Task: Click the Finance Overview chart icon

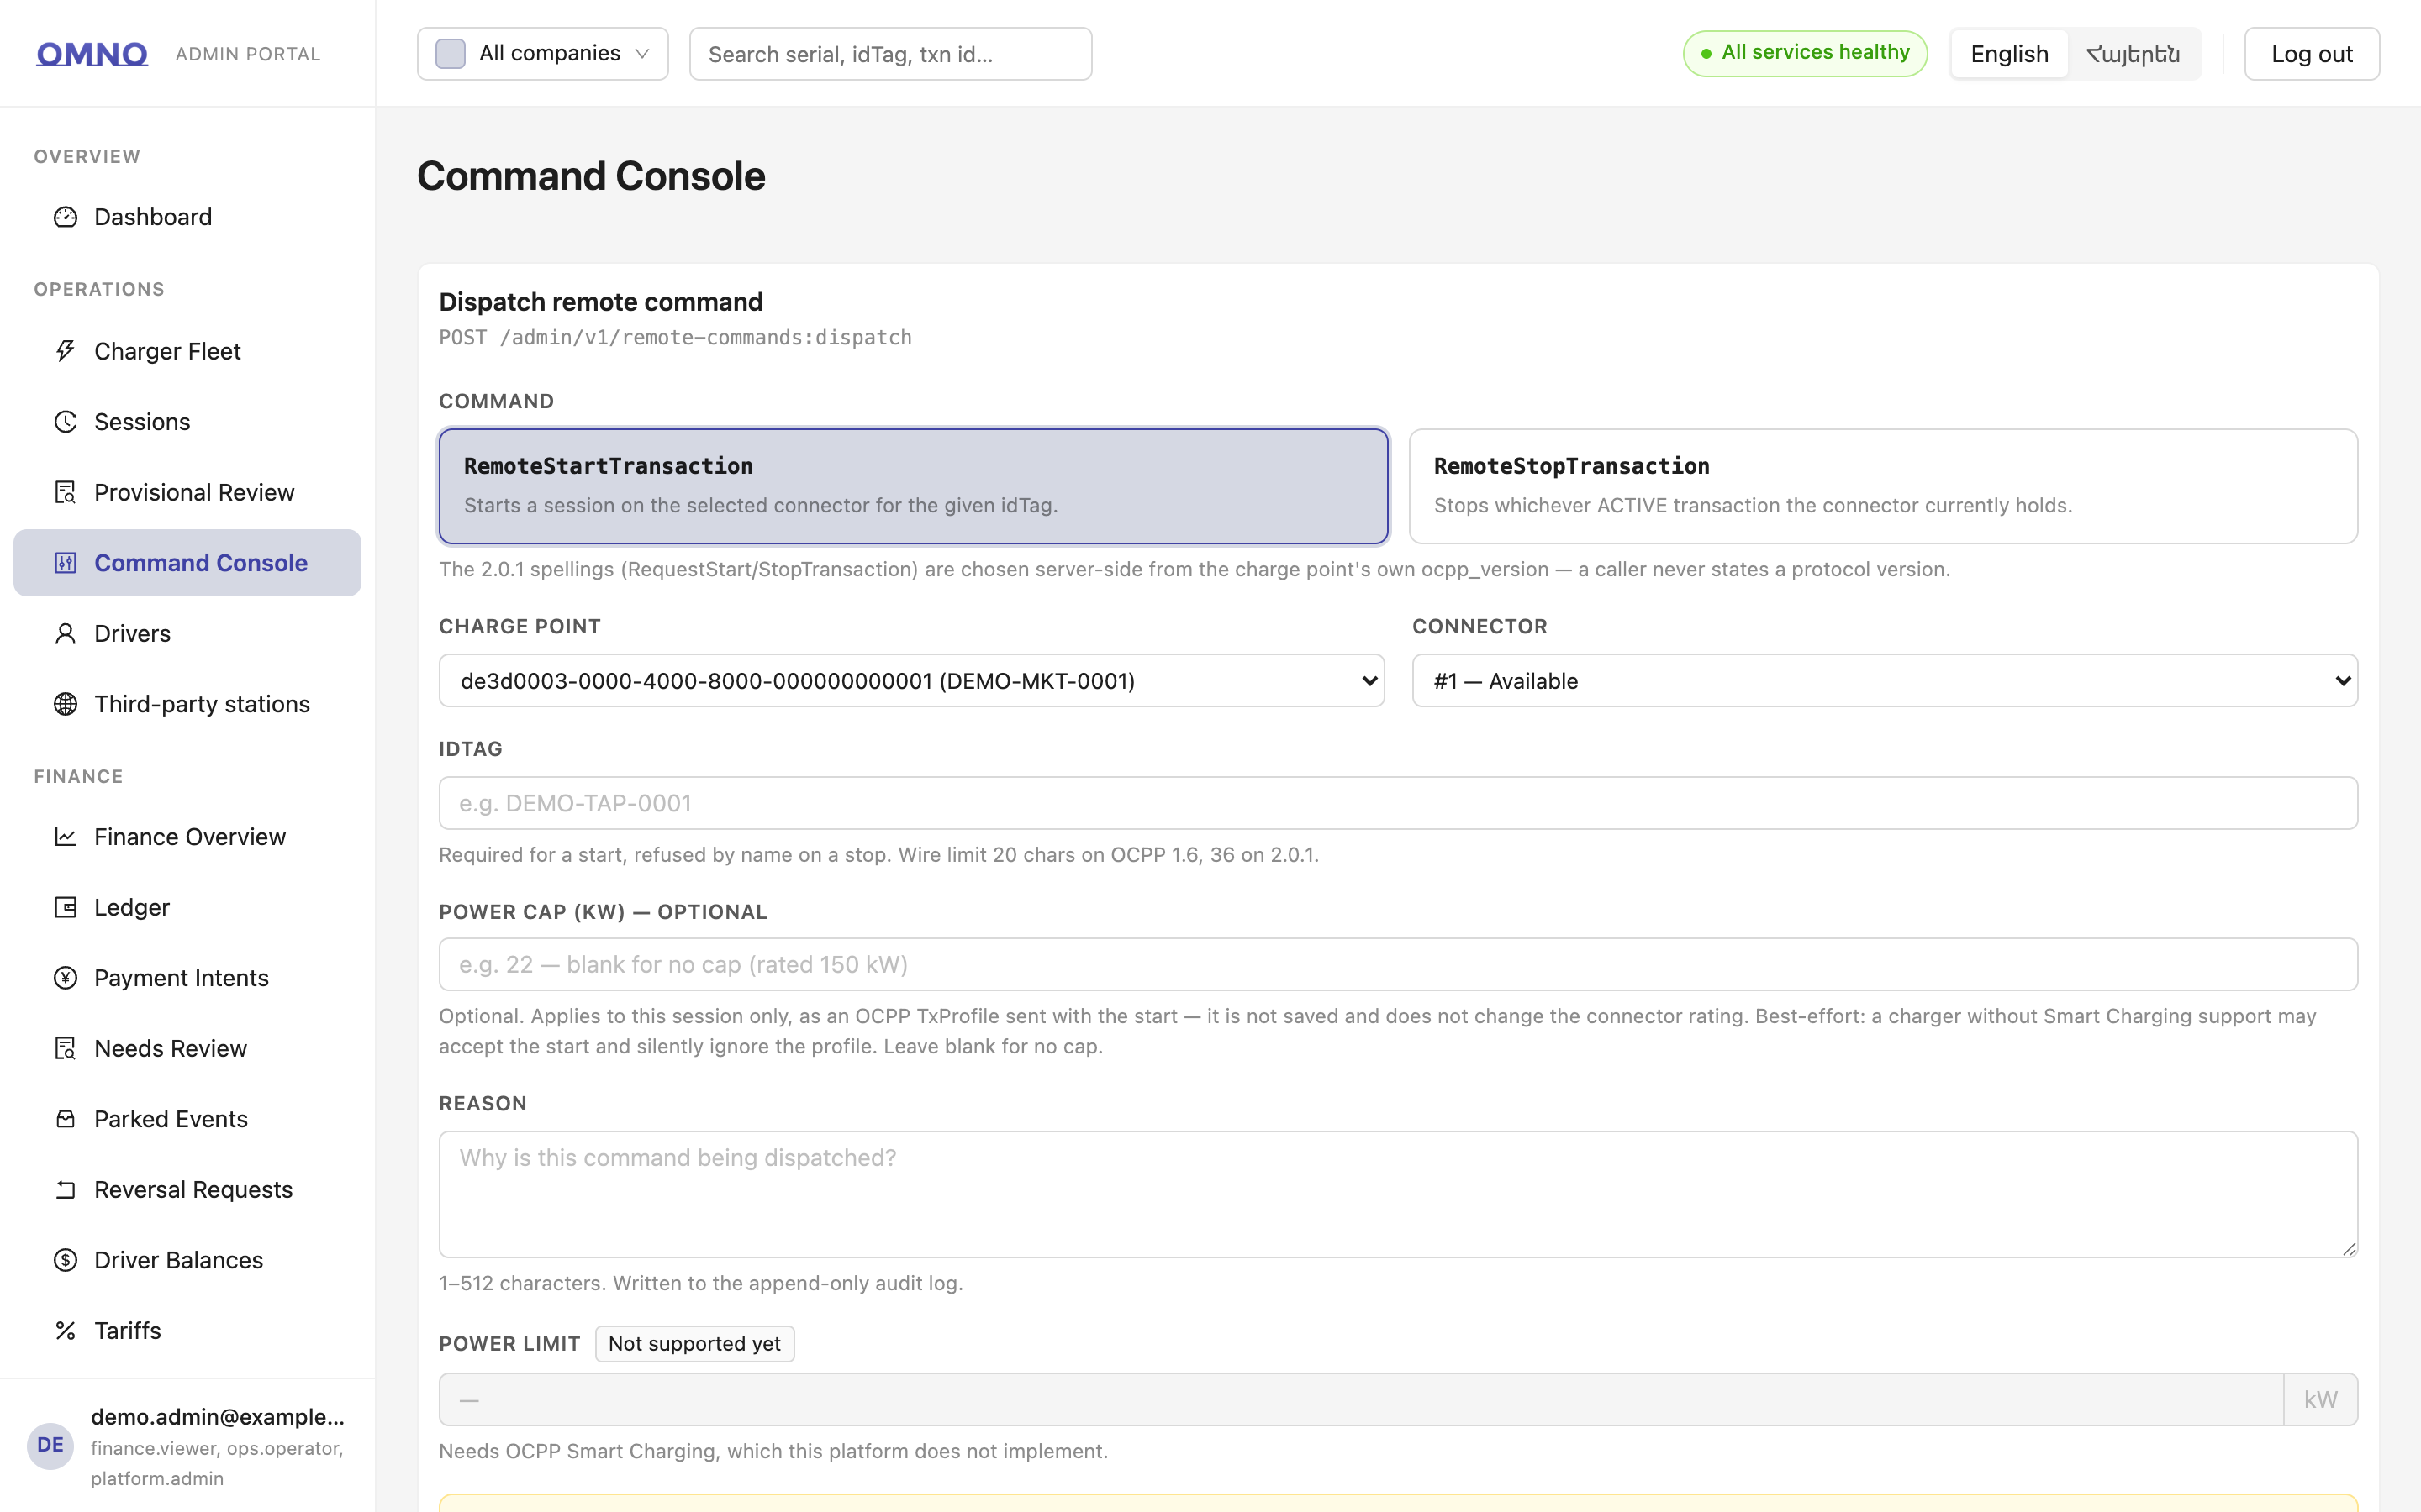Action: pyautogui.click(x=65, y=837)
